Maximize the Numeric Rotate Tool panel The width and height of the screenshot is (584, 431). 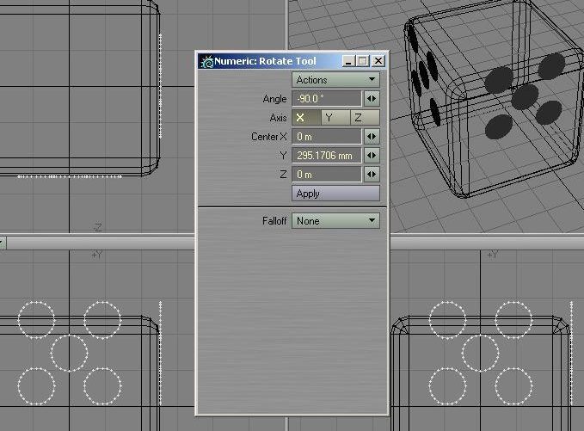(x=362, y=61)
